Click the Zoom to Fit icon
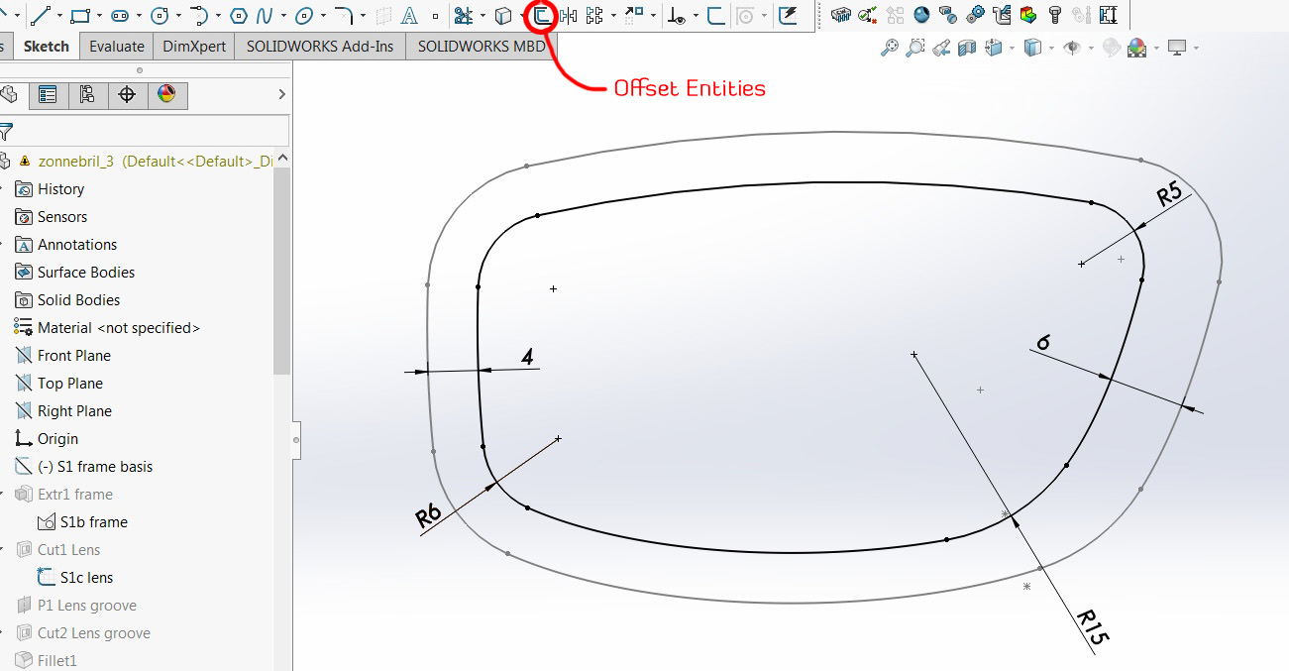This screenshot has height=671, width=1289. (x=890, y=47)
